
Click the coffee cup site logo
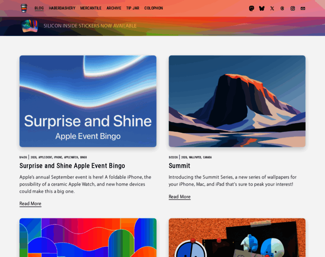(x=24, y=8)
